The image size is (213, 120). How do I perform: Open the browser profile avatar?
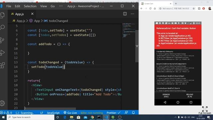pos(210,8)
